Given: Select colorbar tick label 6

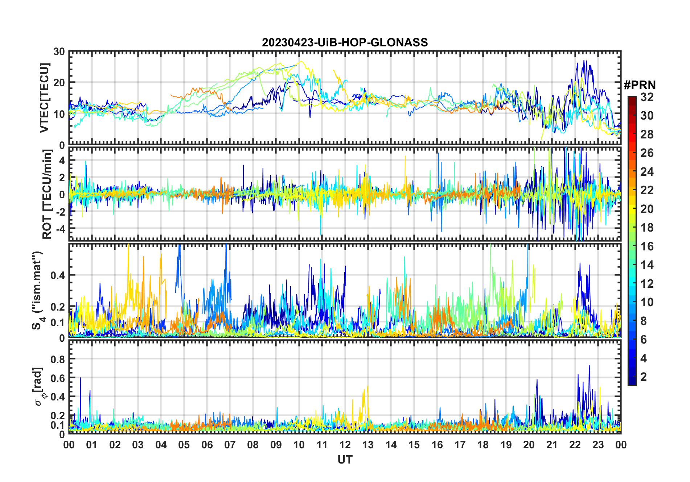Looking at the screenshot, I should pyautogui.click(x=644, y=340).
